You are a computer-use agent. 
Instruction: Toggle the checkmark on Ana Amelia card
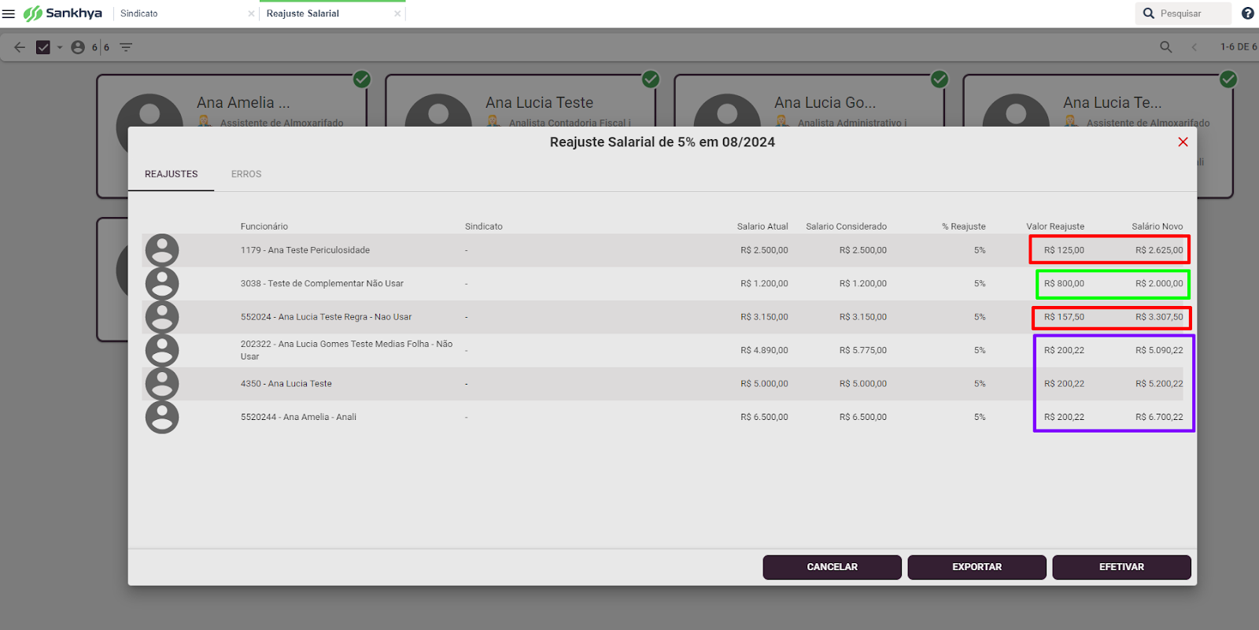[x=362, y=79]
